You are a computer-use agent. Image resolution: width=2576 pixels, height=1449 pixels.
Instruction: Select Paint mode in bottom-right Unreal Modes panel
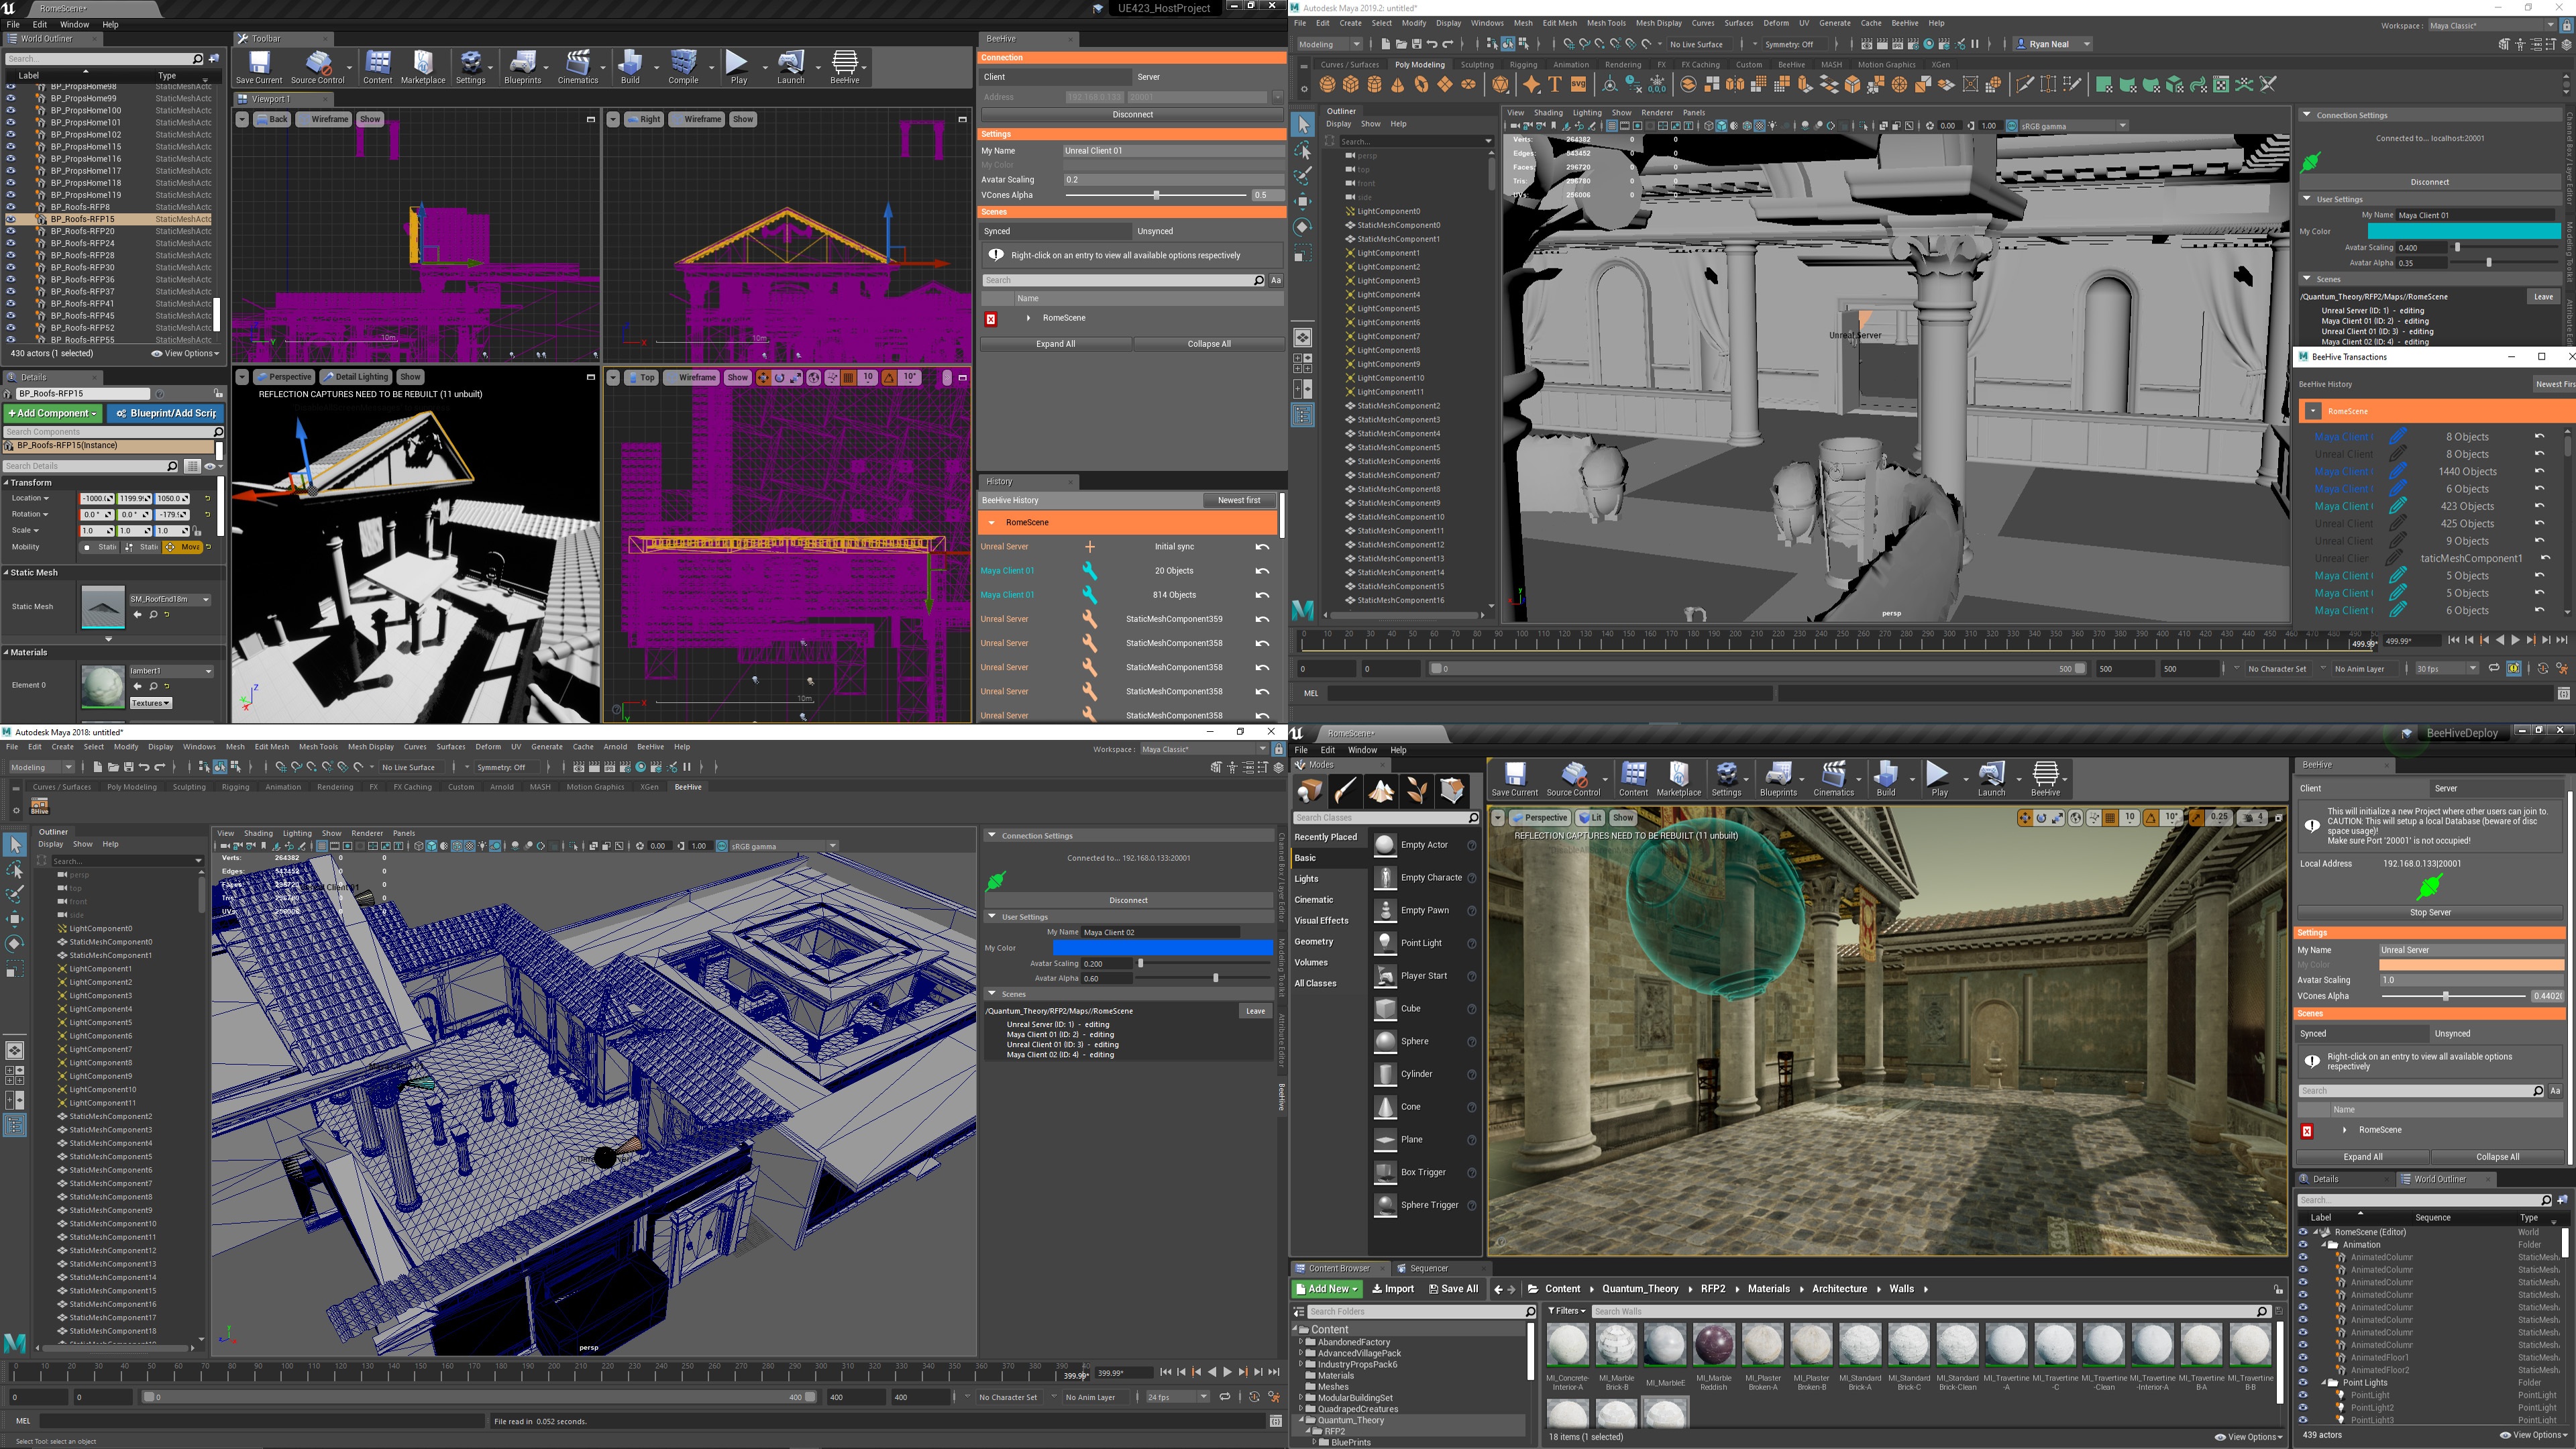1345,791
